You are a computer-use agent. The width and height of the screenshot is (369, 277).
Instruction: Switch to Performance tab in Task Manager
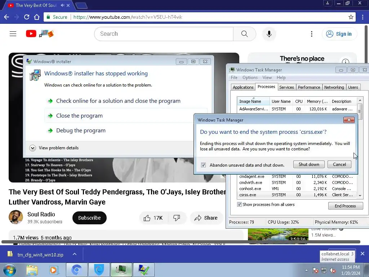coord(309,87)
